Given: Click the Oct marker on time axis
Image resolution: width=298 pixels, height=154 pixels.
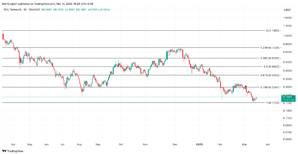Looking at the screenshot, I should tap(121, 144).
